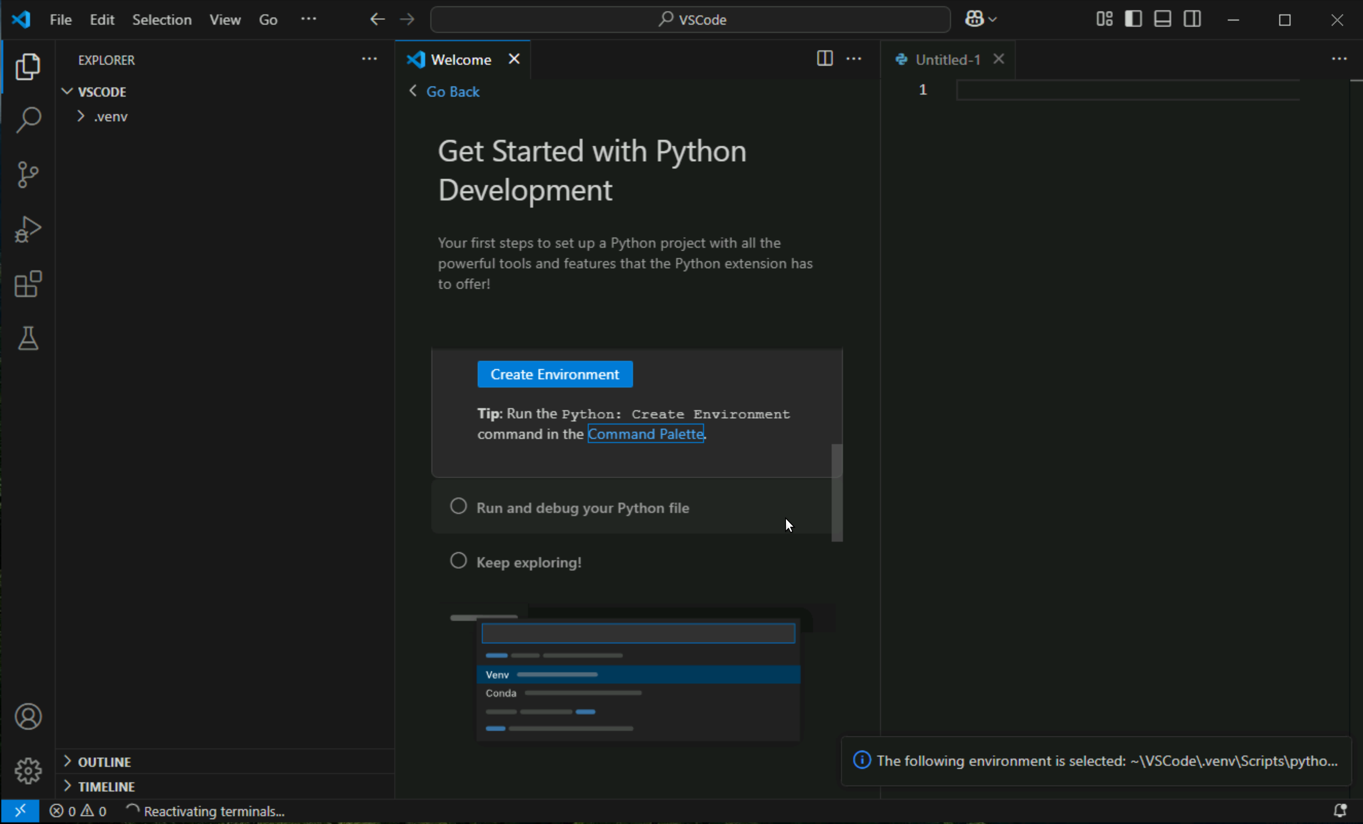
Task: Open the Selection menu
Action: [162, 20]
